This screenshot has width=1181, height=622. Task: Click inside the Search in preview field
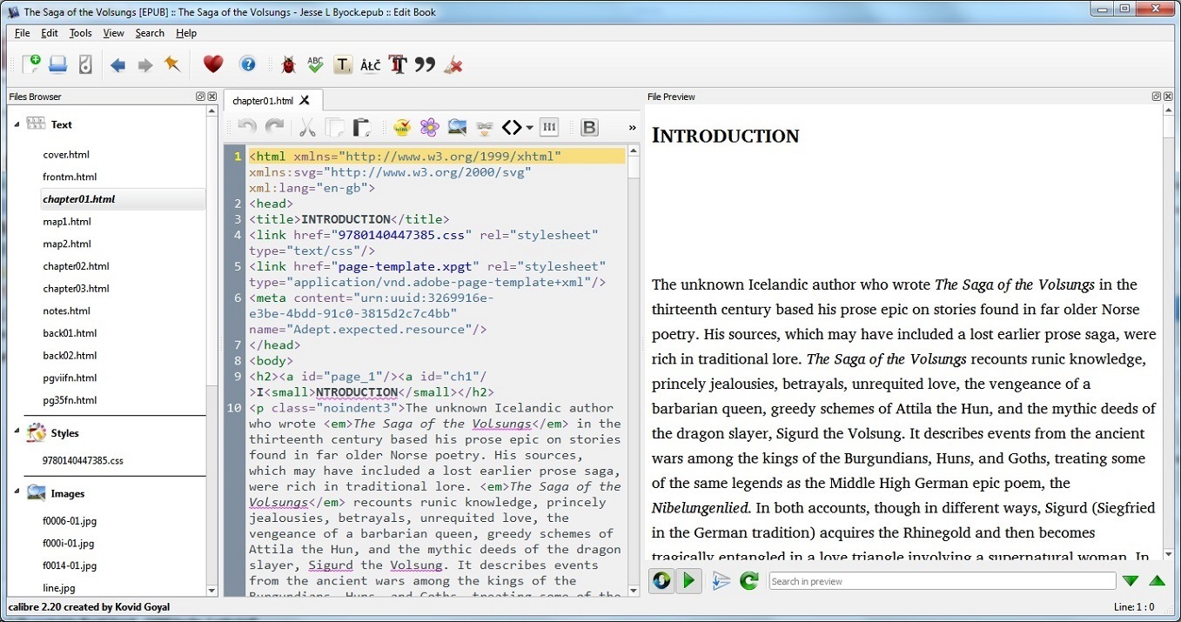(940, 581)
